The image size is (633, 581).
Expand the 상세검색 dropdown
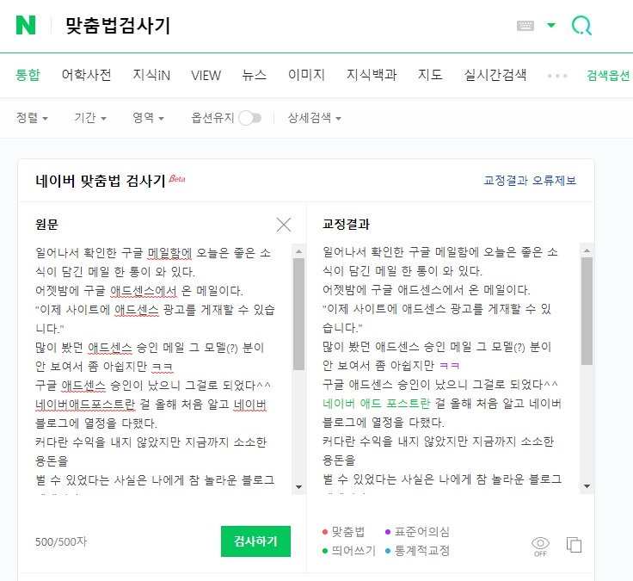click(315, 118)
